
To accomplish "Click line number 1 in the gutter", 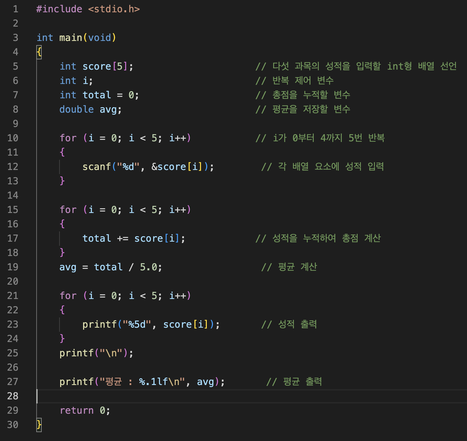I will coord(16,9).
